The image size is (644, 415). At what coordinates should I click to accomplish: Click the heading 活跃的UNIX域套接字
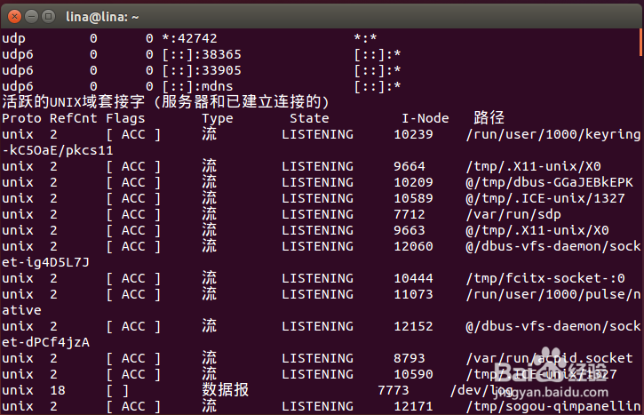[x=74, y=102]
